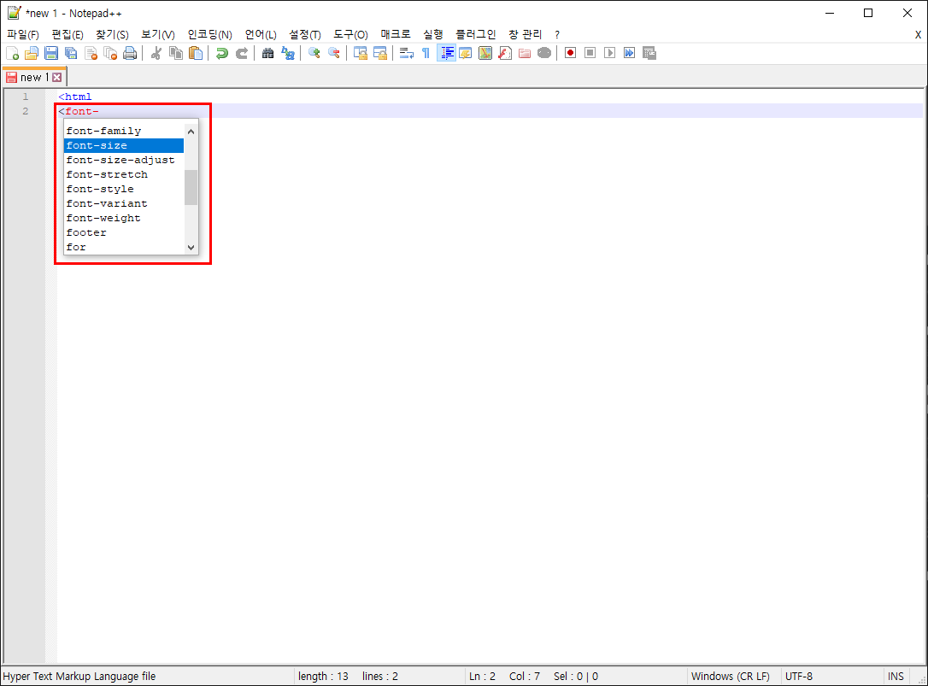Open the 찾기(S) menu
The width and height of the screenshot is (928, 686).
pyautogui.click(x=113, y=34)
